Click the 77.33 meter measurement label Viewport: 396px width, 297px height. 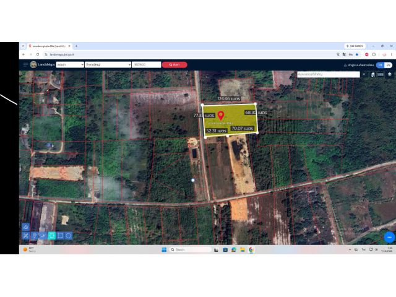[204, 116]
